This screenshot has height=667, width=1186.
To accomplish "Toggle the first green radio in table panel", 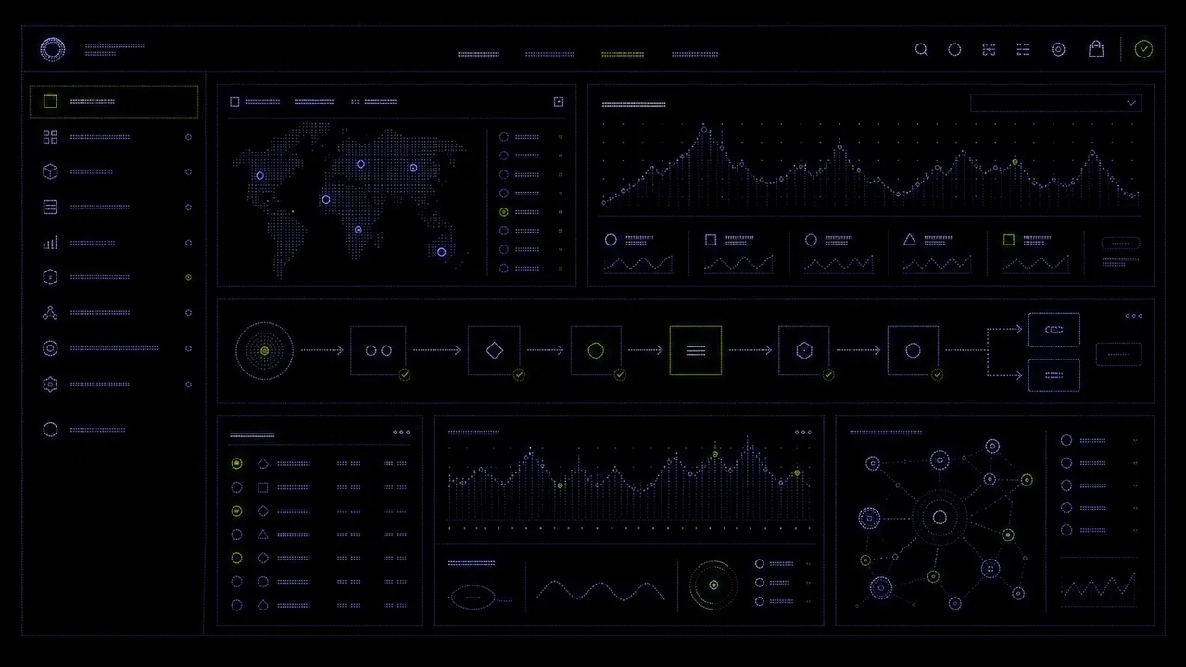I will [x=236, y=463].
